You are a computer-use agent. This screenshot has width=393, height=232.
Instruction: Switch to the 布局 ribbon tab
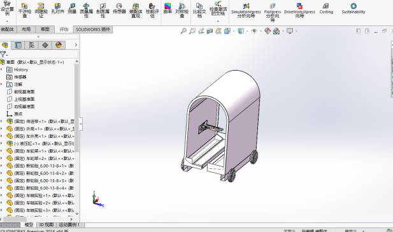pos(26,29)
